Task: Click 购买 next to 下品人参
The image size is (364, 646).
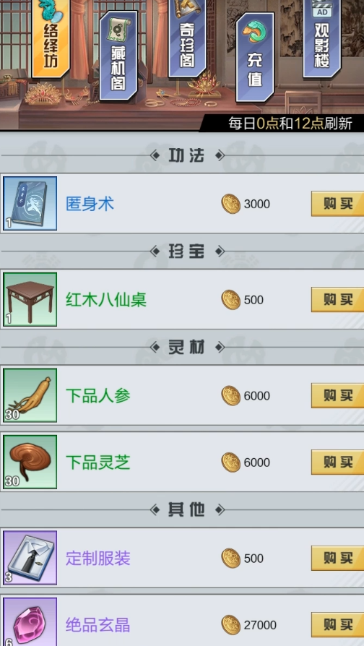Action: pos(338,395)
